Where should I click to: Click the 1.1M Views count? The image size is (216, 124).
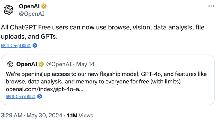[x=80, y=116]
